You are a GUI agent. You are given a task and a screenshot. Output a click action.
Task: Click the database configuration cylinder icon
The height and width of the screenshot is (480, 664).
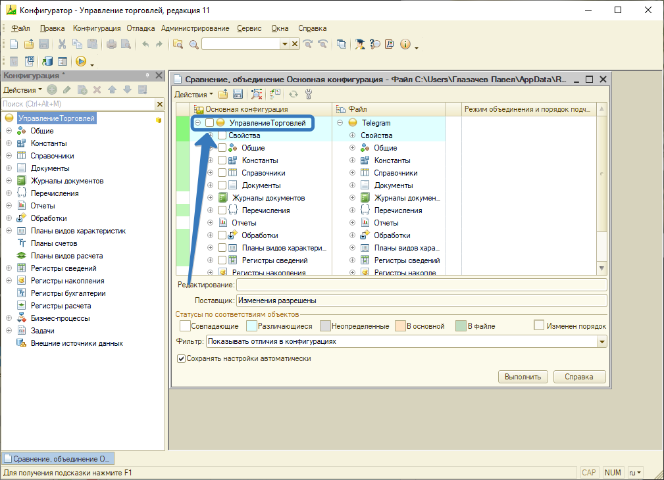point(47,61)
